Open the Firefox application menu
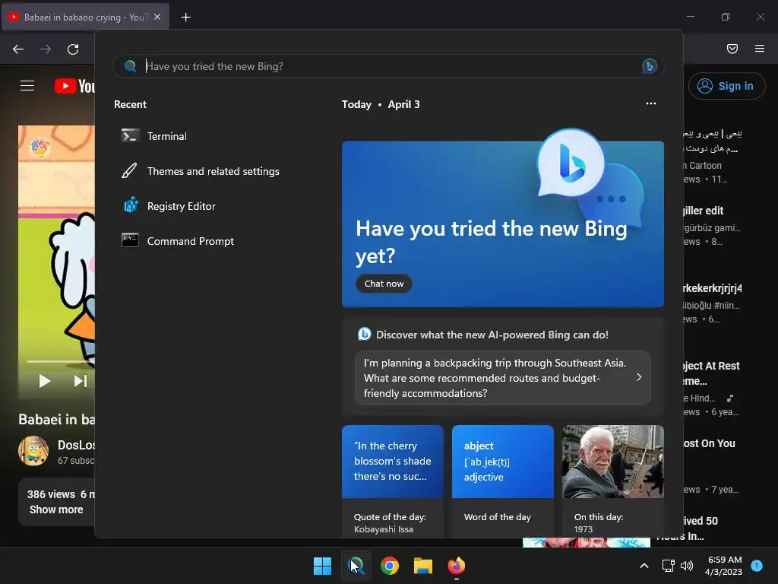778x584 pixels. pyautogui.click(x=760, y=49)
